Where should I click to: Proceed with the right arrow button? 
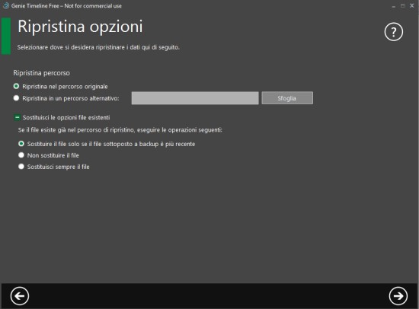pos(398,296)
